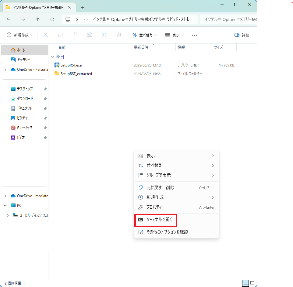Switch to large thumbnails view in status bar
This screenshot has height=287, width=293.
pos(252,283)
